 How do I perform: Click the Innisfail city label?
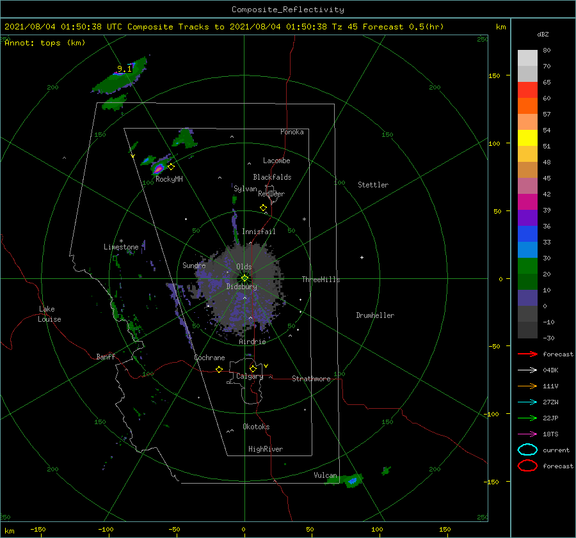(259, 232)
